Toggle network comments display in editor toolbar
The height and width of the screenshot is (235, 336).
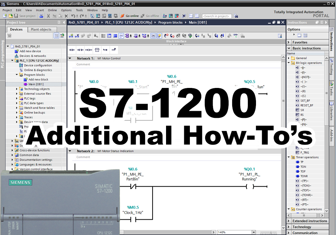coord(121,36)
